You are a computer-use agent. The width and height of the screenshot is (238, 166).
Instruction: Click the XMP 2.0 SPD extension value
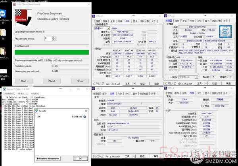[152, 41]
